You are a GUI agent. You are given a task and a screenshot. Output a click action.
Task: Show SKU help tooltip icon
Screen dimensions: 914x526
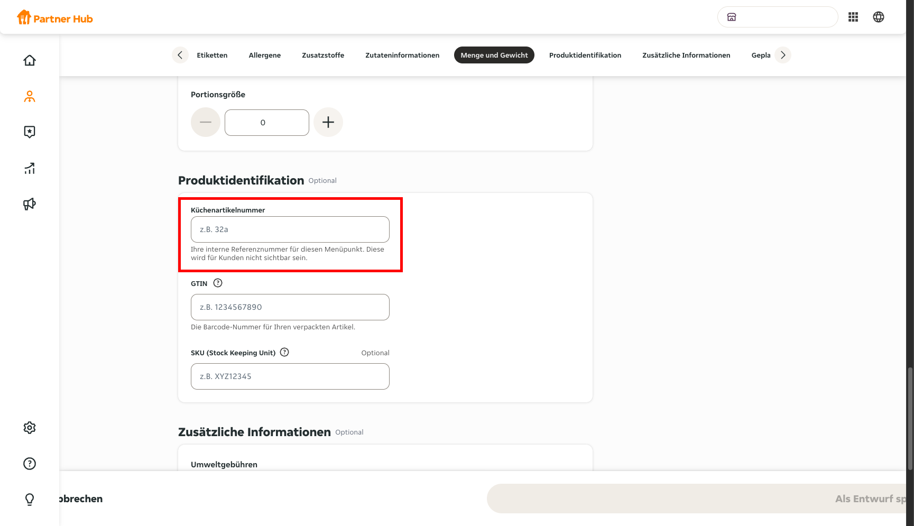pos(284,352)
